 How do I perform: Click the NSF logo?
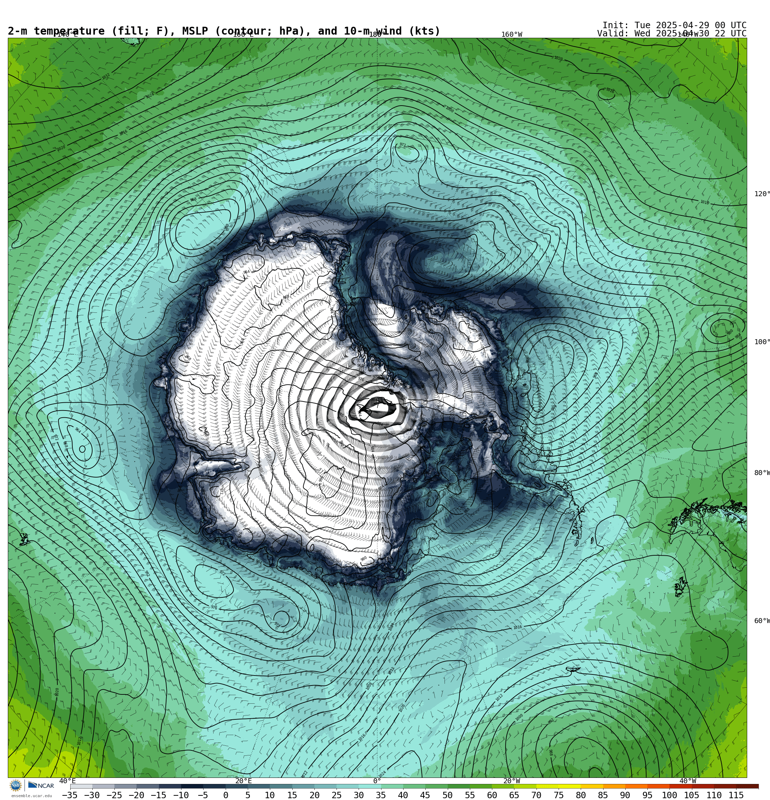click(x=16, y=785)
